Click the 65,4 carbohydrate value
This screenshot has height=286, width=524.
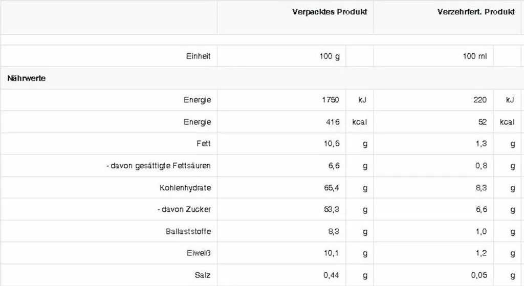[331, 188]
